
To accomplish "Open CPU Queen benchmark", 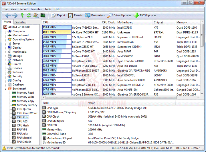I will [x=24, y=109].
